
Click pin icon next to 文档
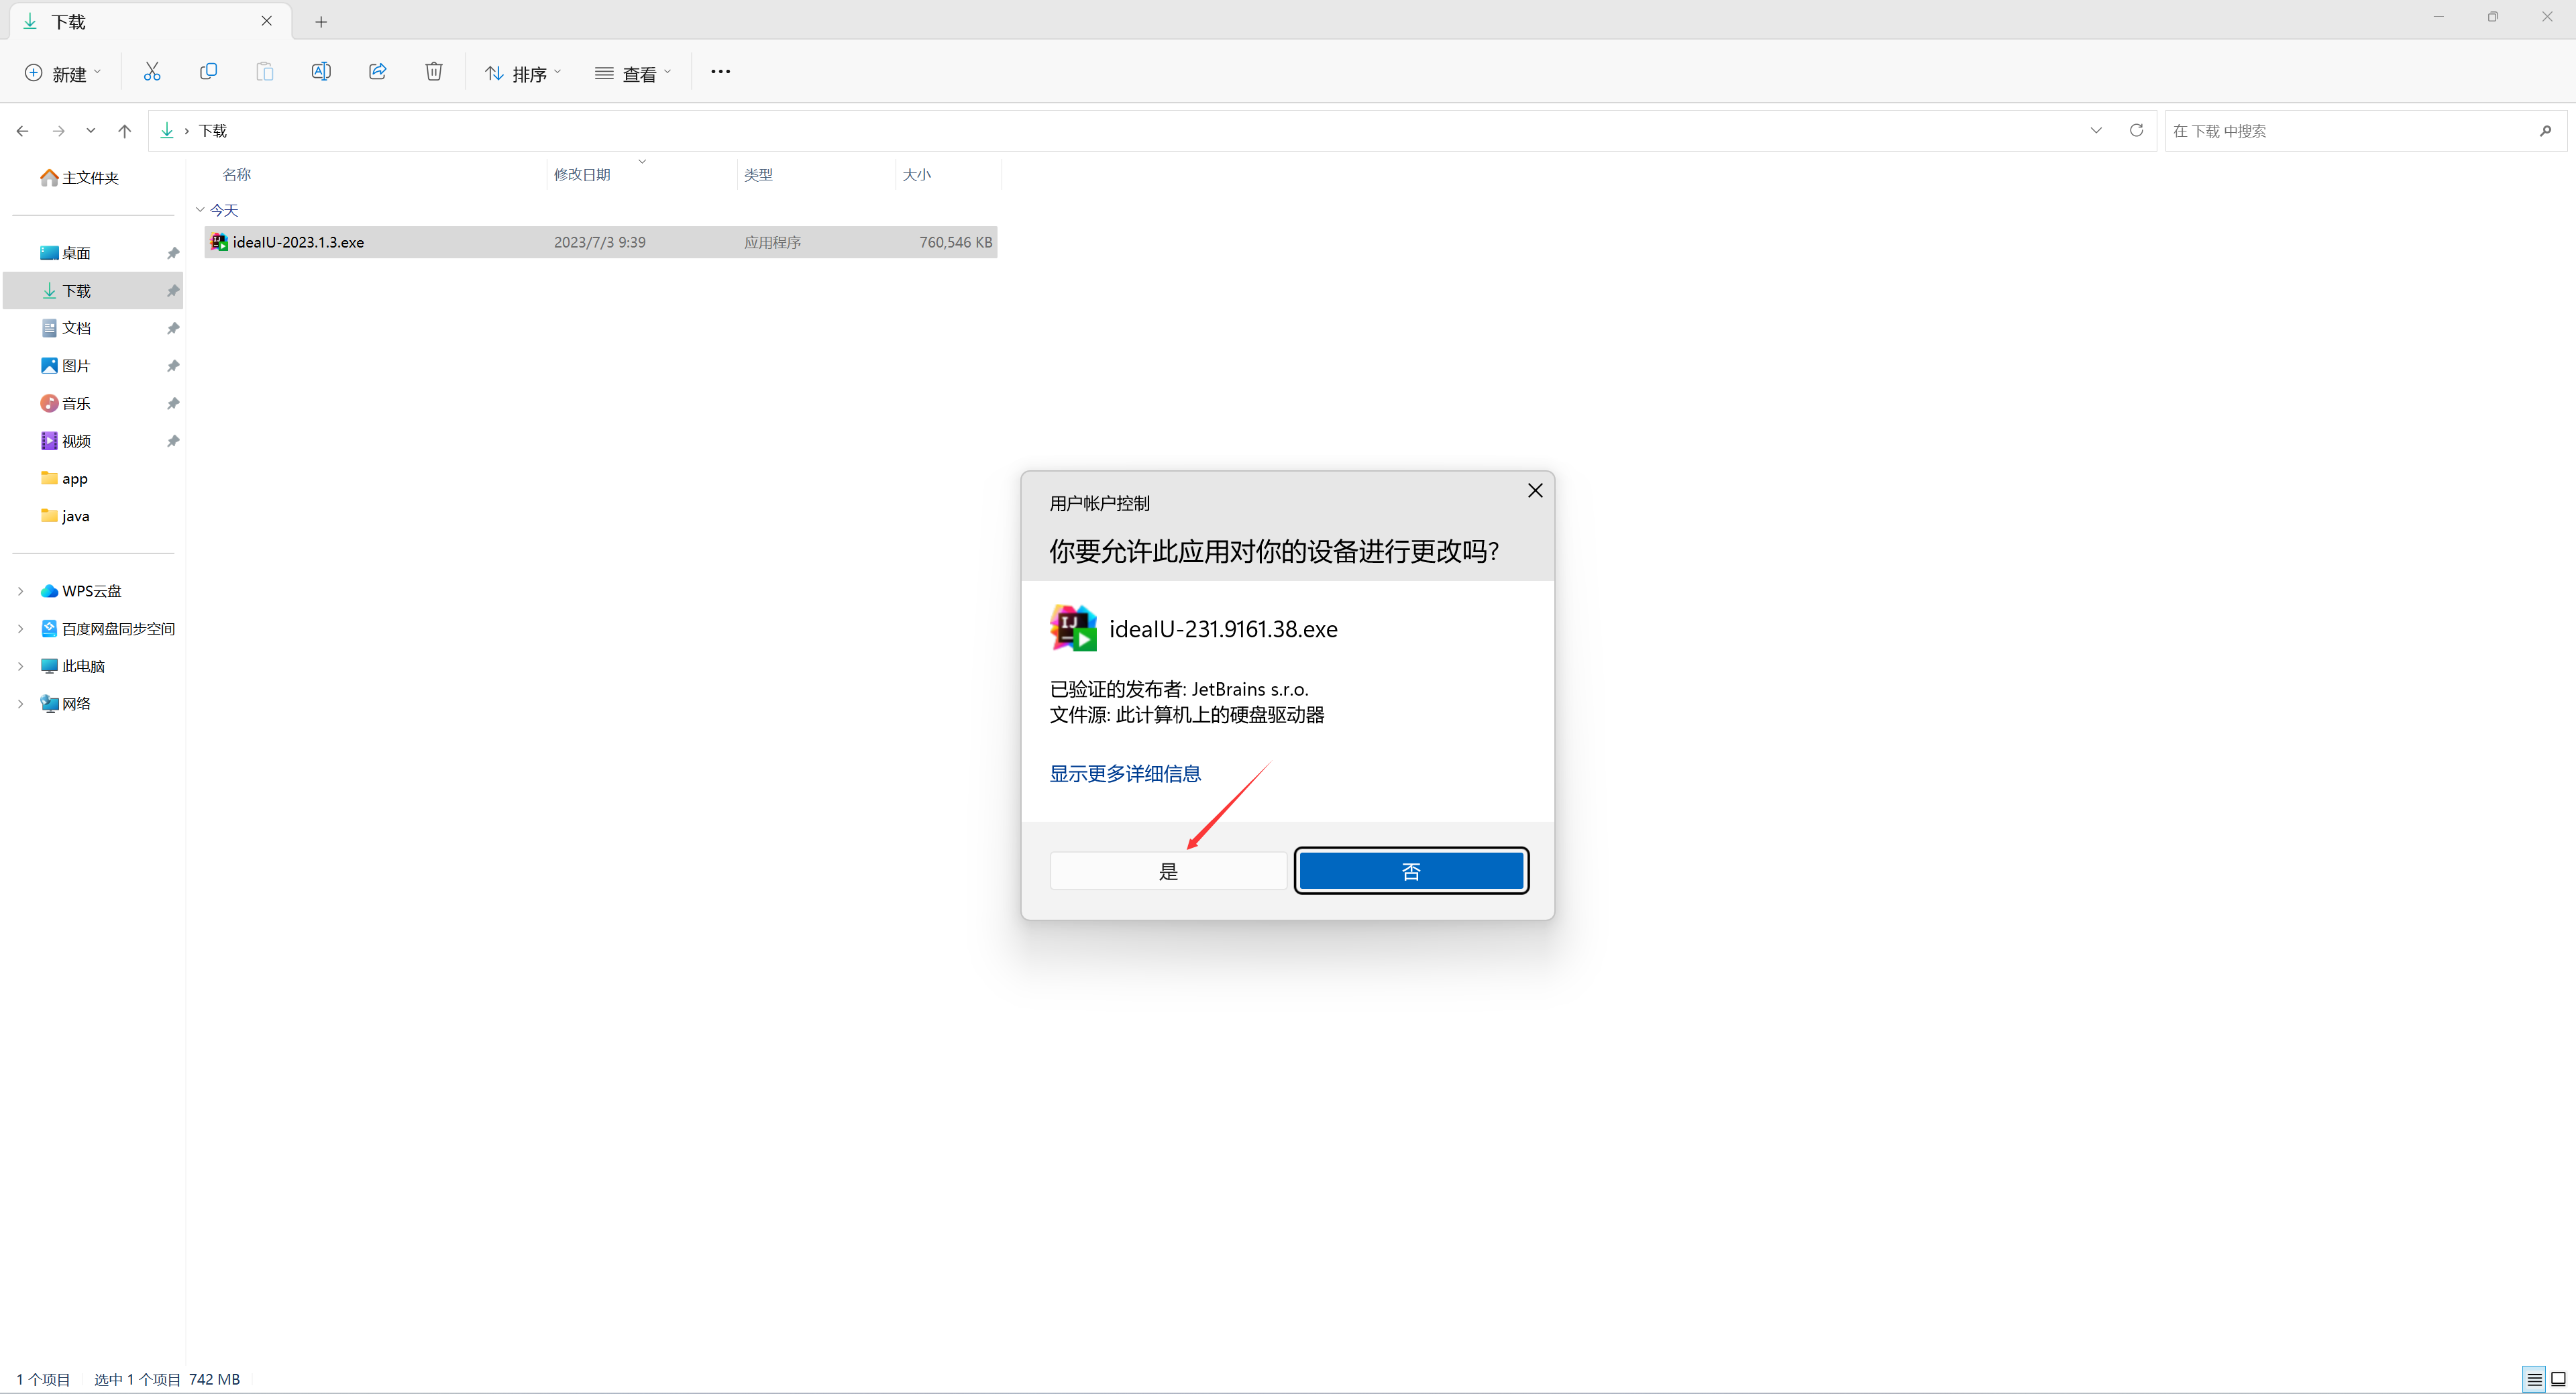point(173,328)
